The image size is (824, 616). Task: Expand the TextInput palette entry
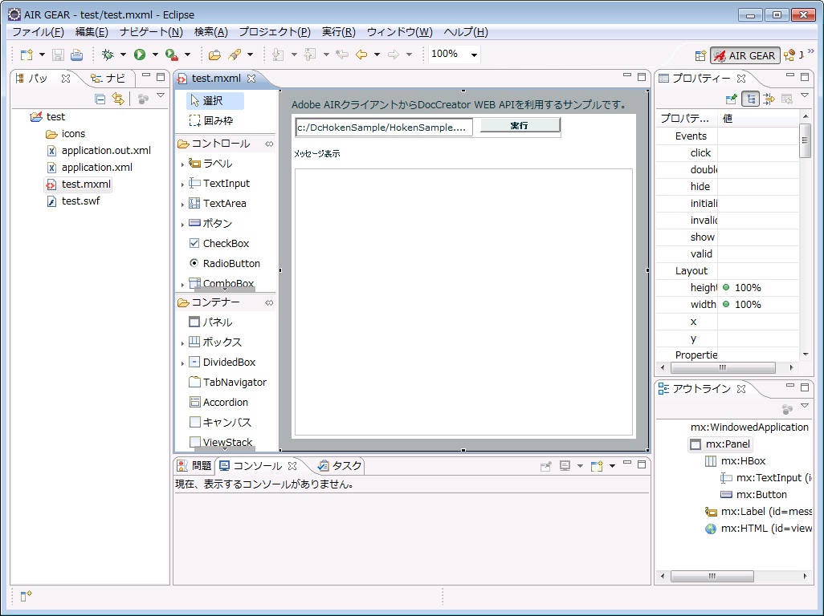[x=182, y=184]
